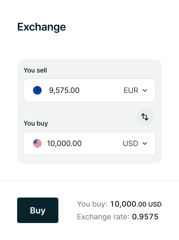The height and width of the screenshot is (240, 179).
Task: Click the United States flag icon
Action: tap(37, 144)
